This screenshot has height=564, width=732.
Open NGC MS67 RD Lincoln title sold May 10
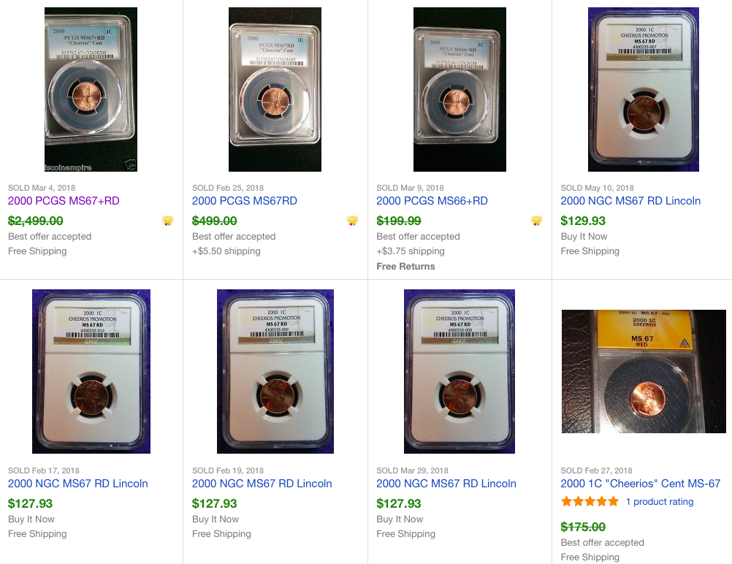pyautogui.click(x=630, y=201)
